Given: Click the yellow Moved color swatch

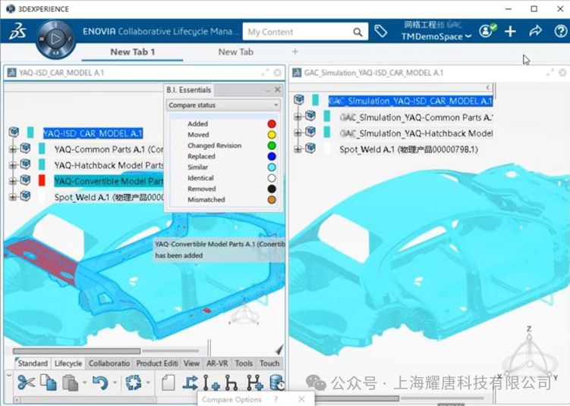Looking at the screenshot, I should [x=272, y=135].
